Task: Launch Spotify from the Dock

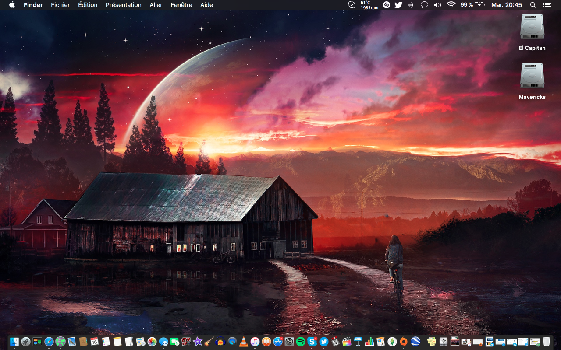Action: click(301, 342)
